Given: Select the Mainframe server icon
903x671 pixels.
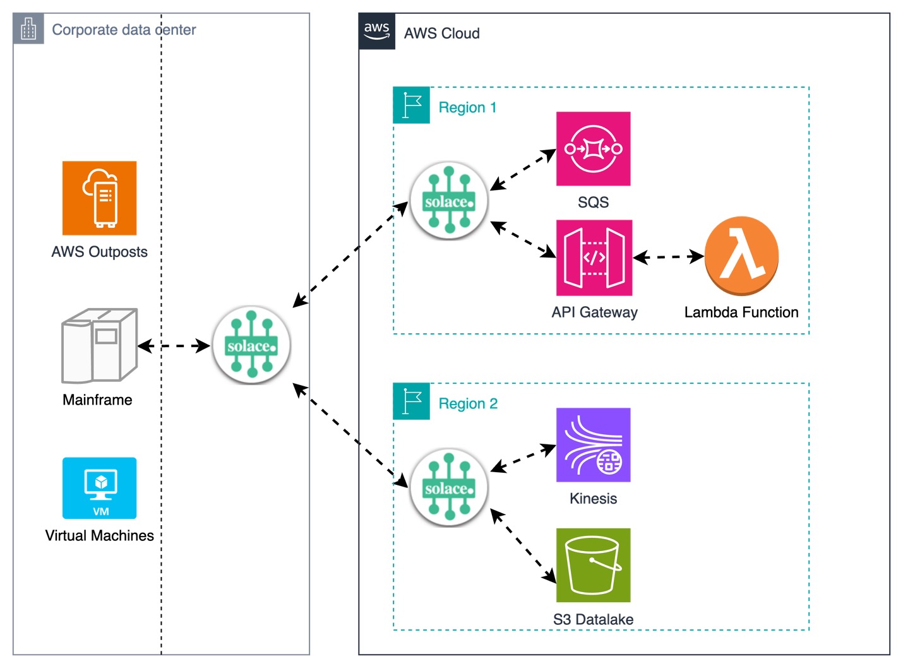Looking at the screenshot, I should (99, 346).
